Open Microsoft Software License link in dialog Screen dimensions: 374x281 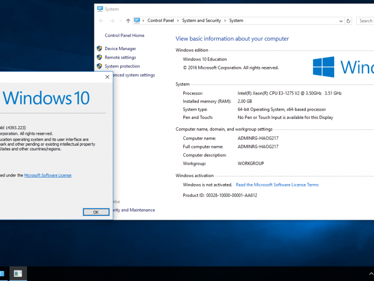[x=48, y=175]
